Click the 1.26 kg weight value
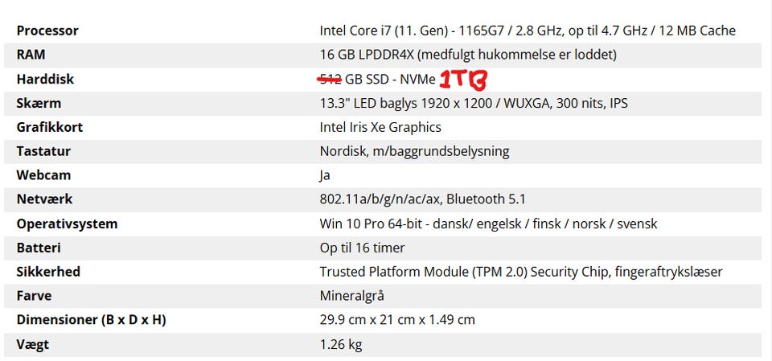The image size is (772, 361). click(x=341, y=344)
